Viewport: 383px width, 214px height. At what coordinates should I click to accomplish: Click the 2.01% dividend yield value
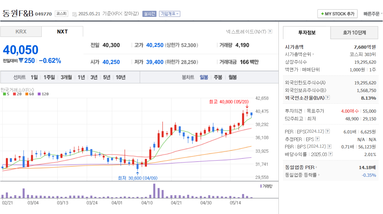[x=370, y=154]
